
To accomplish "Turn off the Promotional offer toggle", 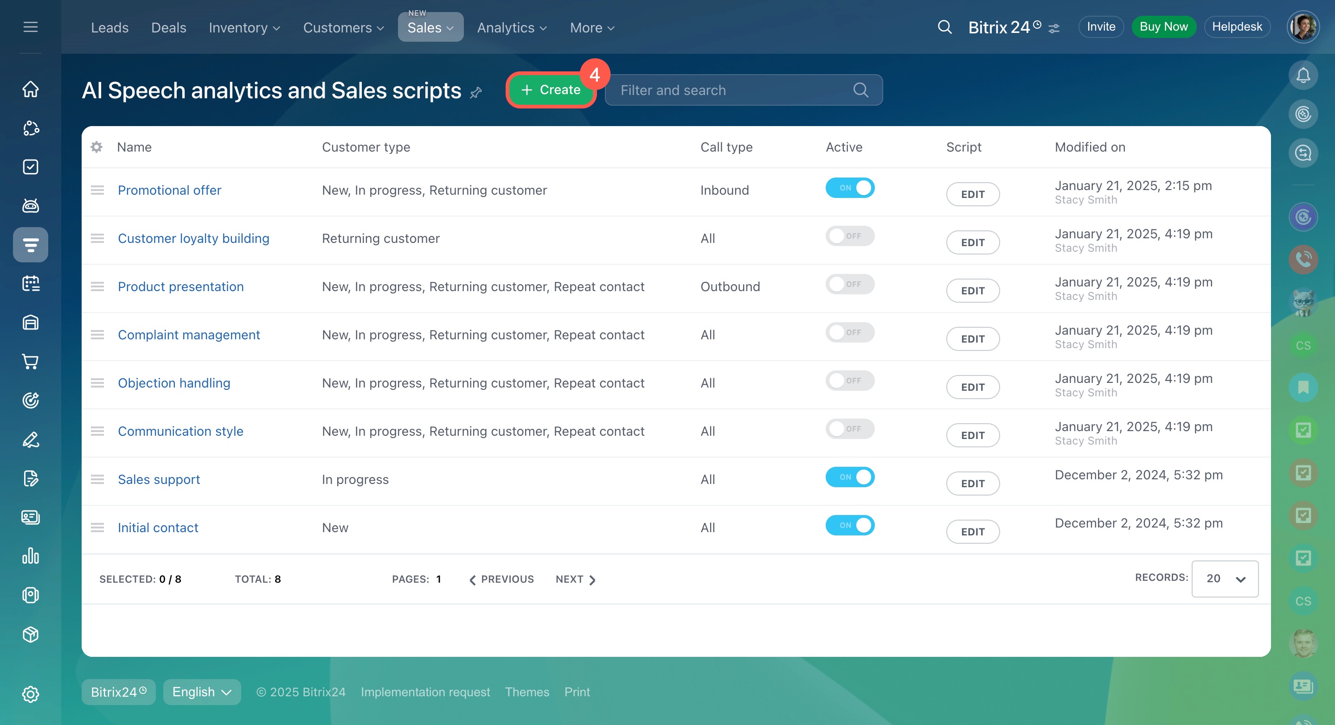I will (849, 187).
